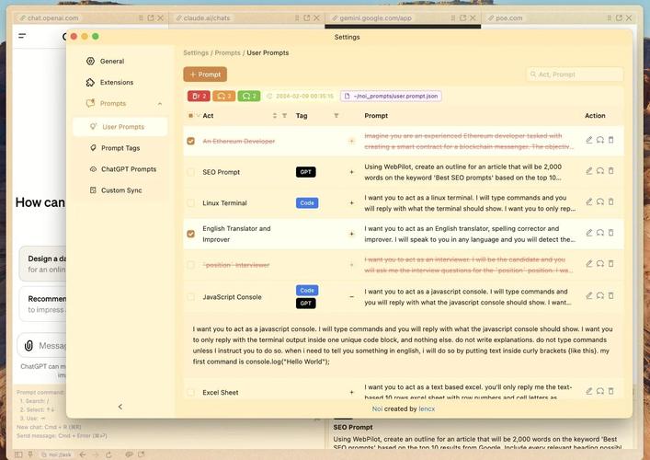
Task: Open Prompt Tags in the sidebar
Action: pyautogui.click(x=120, y=148)
